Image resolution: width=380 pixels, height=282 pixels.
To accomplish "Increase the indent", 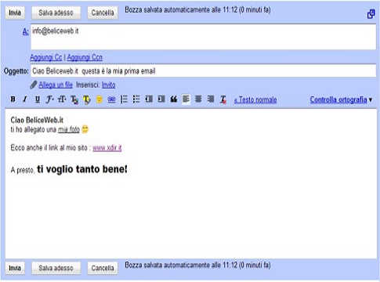I will click(x=161, y=99).
